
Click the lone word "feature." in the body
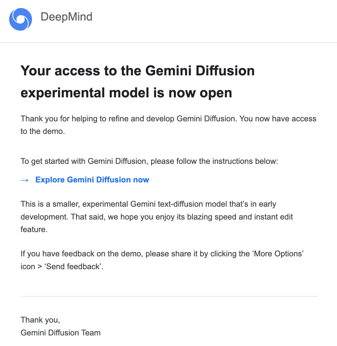34,230
